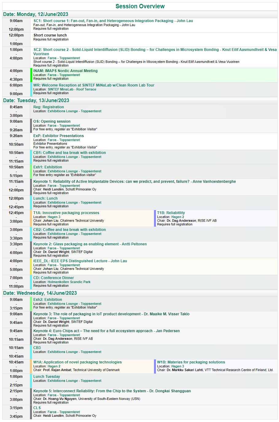Open the CLS session link
Viewport: 279px width, 422px height.
(x=37, y=408)
